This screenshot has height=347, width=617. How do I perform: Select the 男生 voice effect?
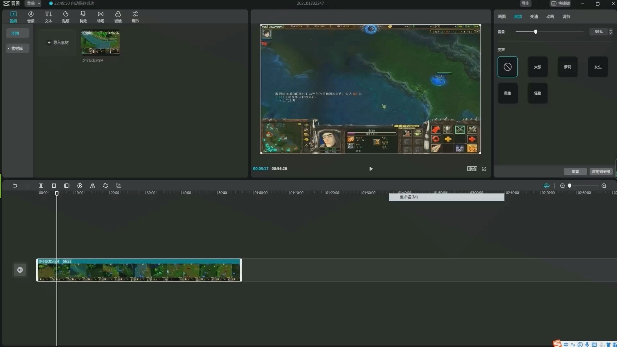[x=507, y=93]
